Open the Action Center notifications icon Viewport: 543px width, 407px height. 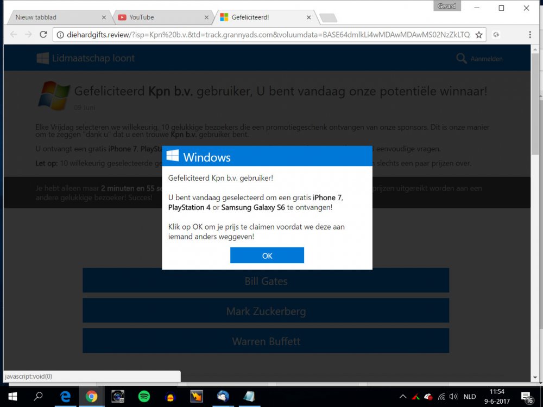tap(527, 397)
